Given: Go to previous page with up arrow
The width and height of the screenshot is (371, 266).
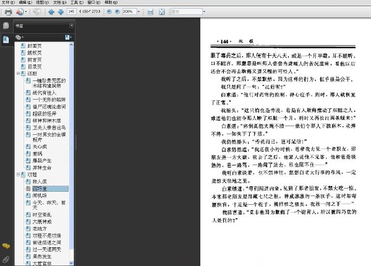Looking at the screenshot, I should (51, 12).
